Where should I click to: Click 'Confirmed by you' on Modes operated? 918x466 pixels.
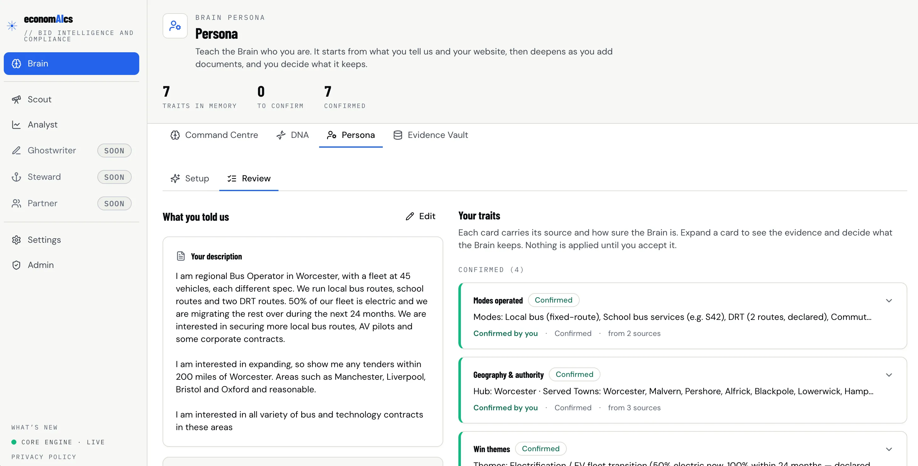tap(505, 333)
